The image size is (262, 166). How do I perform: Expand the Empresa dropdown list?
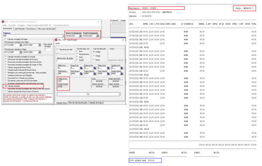[x=63, y=36]
